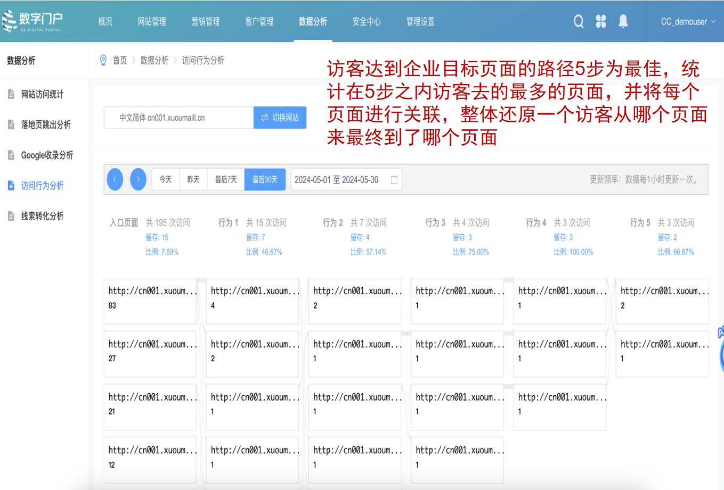The image size is (724, 490).
Task: Select the 最后7天 date range
Action: [x=226, y=179]
